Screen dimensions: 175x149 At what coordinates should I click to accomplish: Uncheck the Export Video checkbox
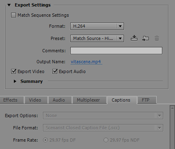[13, 71]
